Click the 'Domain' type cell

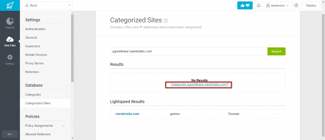(234, 114)
